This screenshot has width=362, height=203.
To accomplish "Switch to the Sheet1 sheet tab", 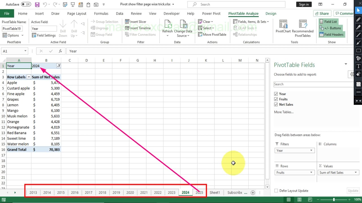I will tap(215, 193).
